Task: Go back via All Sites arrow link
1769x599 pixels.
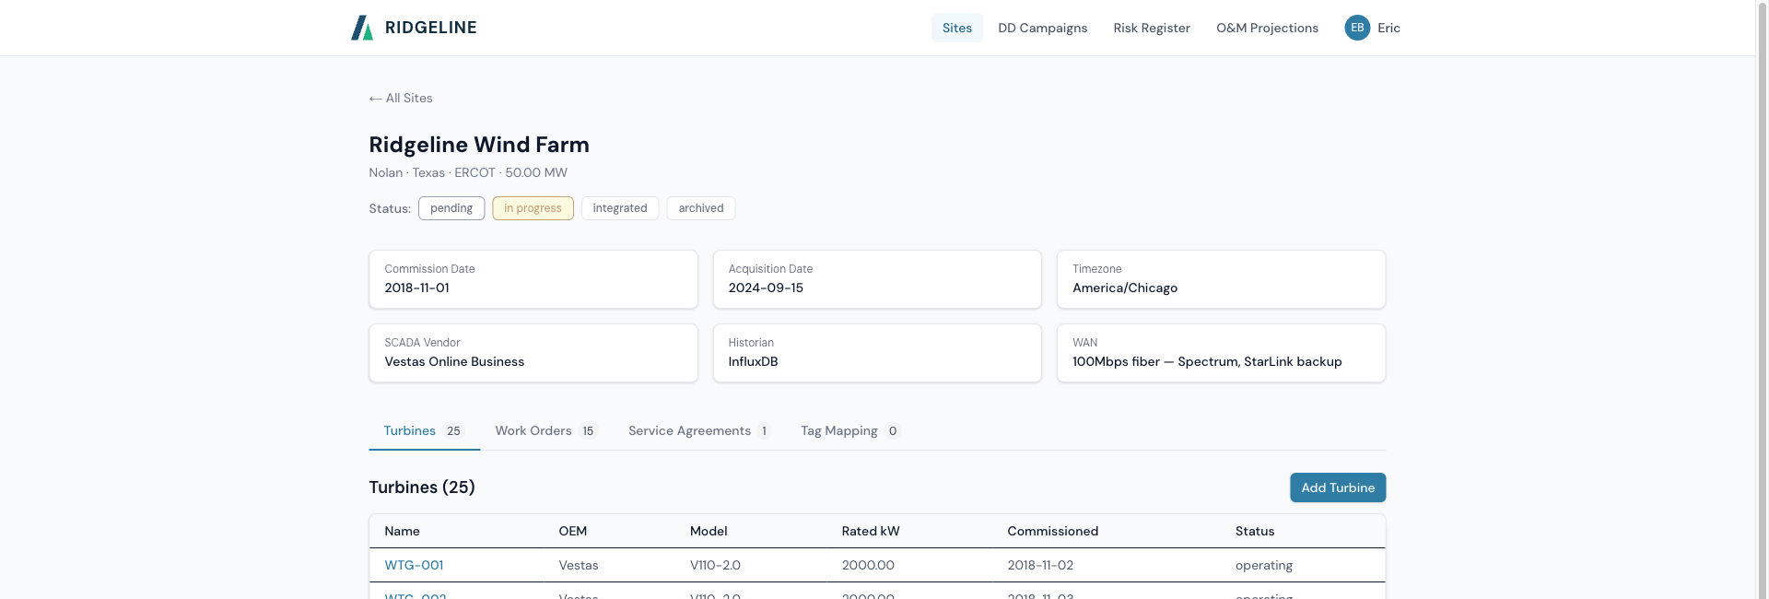Action: point(401,98)
